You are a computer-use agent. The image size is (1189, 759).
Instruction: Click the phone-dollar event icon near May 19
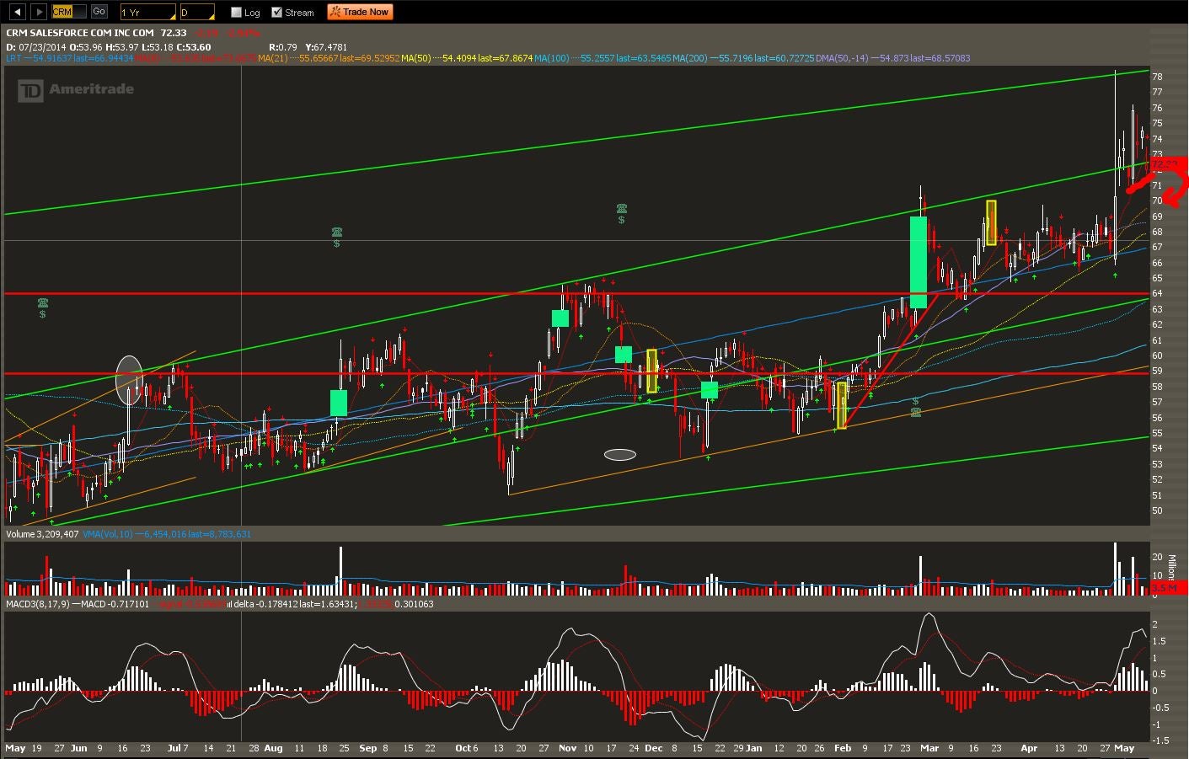(42, 307)
